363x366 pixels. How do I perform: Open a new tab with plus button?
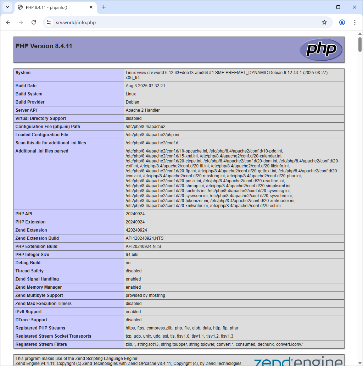[104, 7]
